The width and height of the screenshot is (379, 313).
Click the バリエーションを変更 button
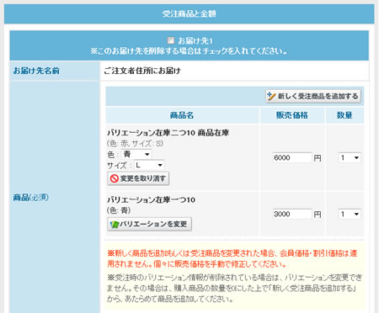coord(149,224)
